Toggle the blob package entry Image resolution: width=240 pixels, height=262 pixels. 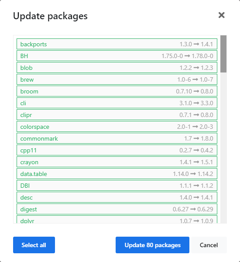[117, 68]
